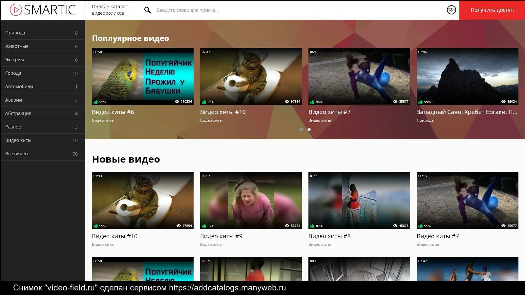Open the Автомобили sidebar category
This screenshot has width=525, height=295.
pos(43,87)
